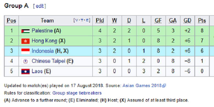Click the Chinese Taipei flag icon

click(x=26, y=61)
